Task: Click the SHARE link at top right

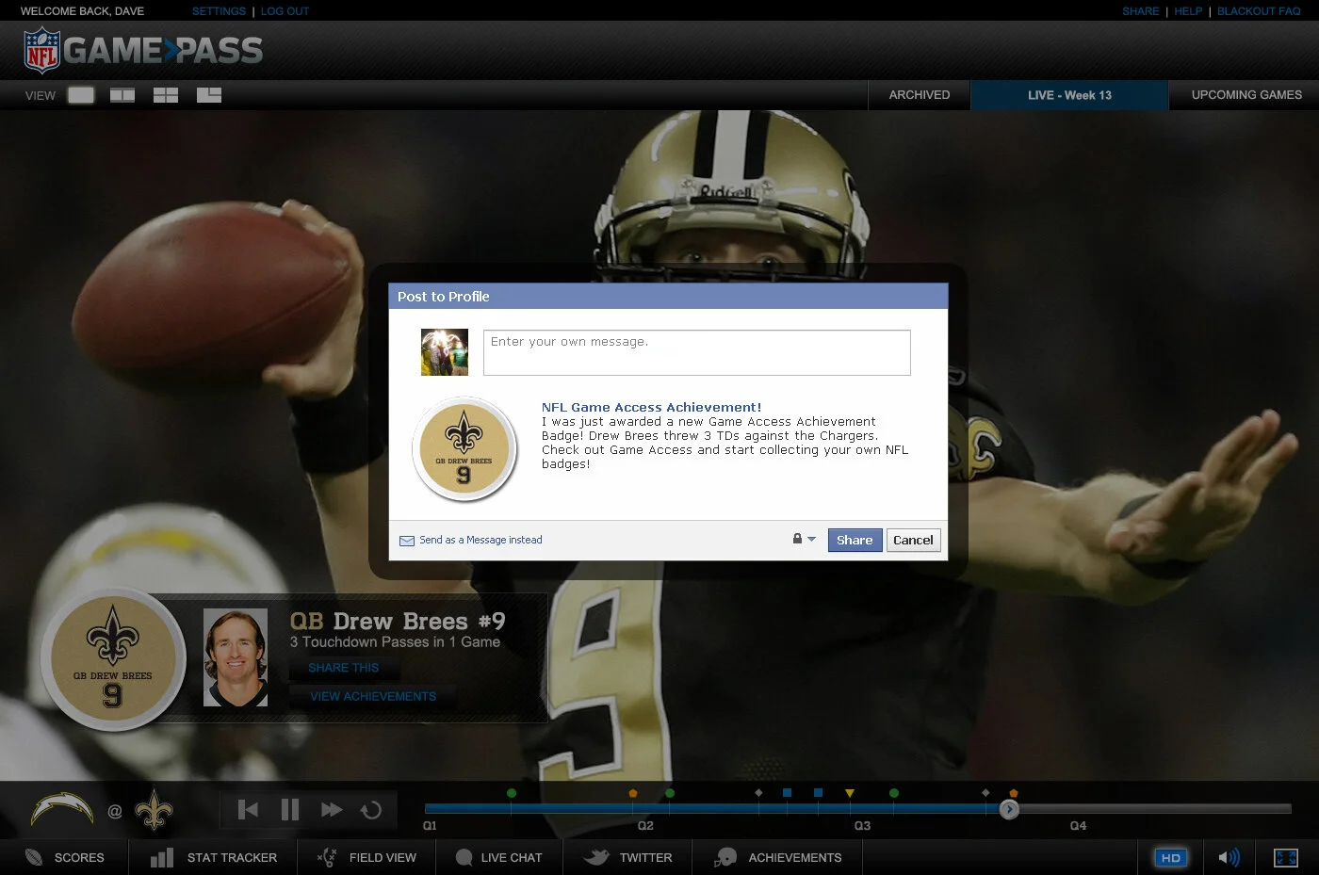Action: tap(1140, 11)
